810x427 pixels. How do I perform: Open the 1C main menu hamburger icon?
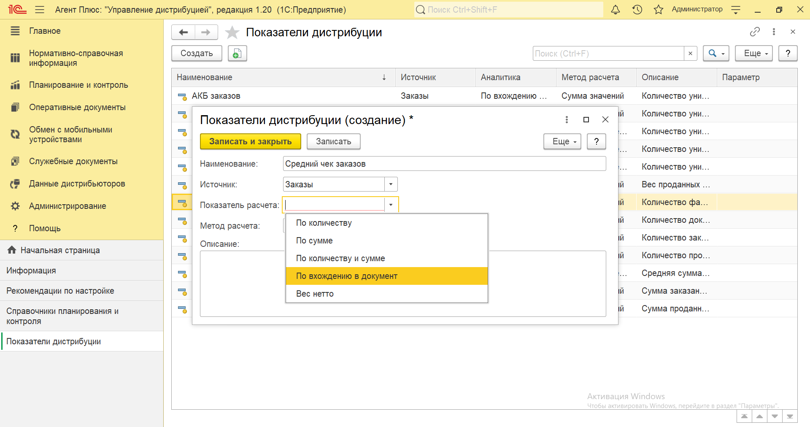tap(40, 10)
